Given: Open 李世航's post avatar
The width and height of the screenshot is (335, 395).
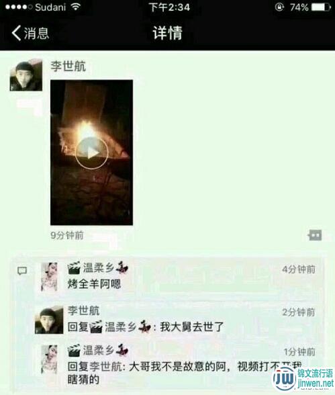Looking at the screenshot, I should point(26,75).
